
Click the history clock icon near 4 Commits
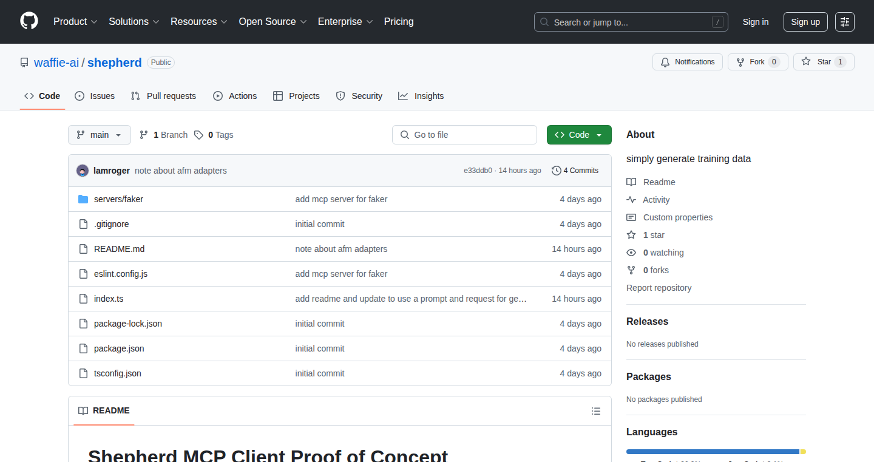[x=556, y=171]
